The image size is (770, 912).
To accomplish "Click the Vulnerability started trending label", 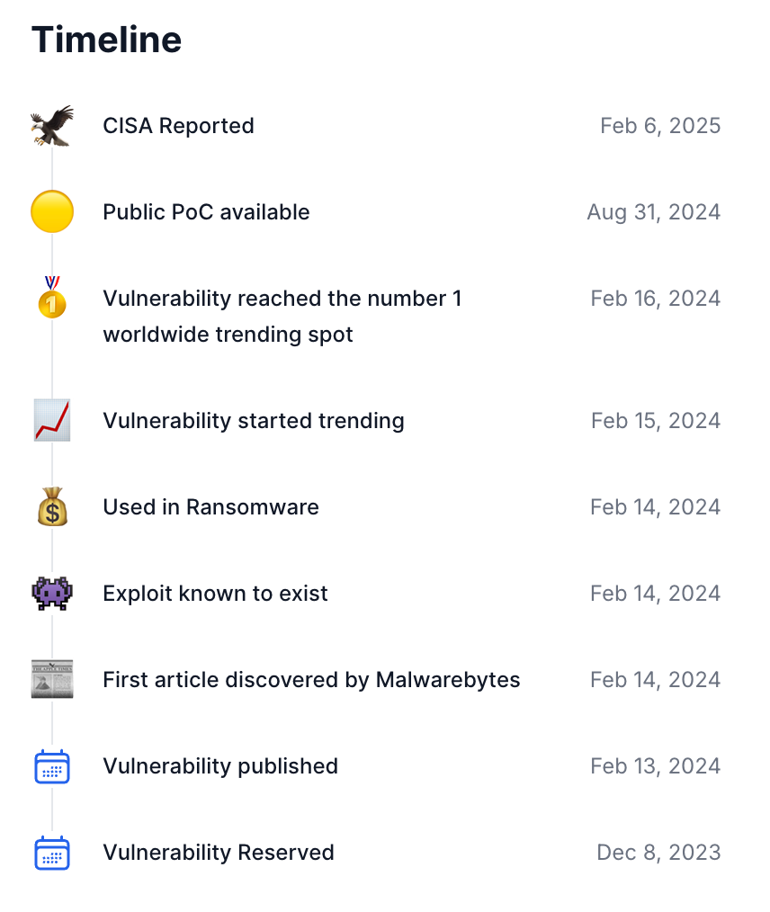I will [x=254, y=421].
